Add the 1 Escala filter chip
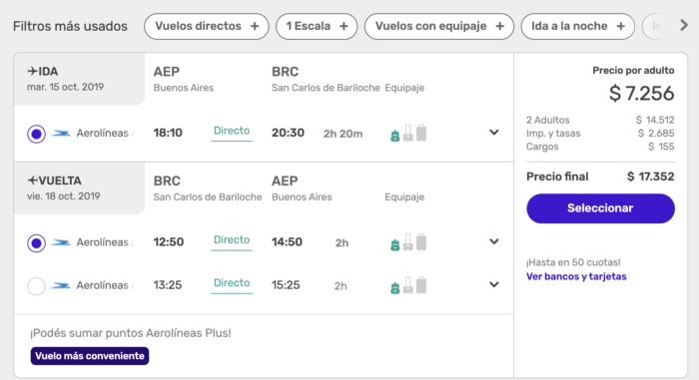Viewport: 699px width, 380px height. click(317, 26)
